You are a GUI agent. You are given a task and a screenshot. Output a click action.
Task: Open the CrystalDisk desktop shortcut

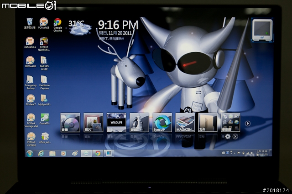pyautogui.click(x=45, y=119)
